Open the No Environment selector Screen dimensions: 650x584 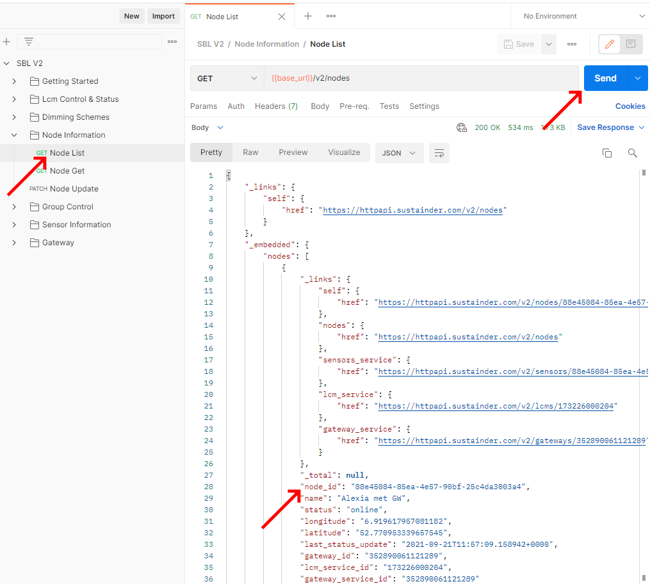583,16
